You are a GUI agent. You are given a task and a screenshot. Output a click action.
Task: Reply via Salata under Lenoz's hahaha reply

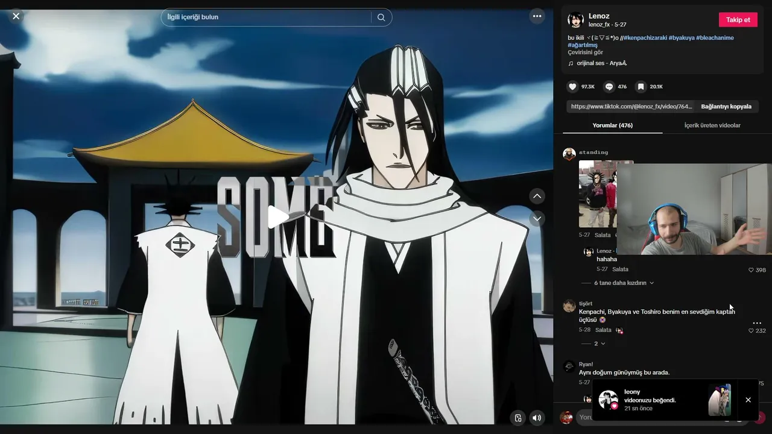coord(620,269)
